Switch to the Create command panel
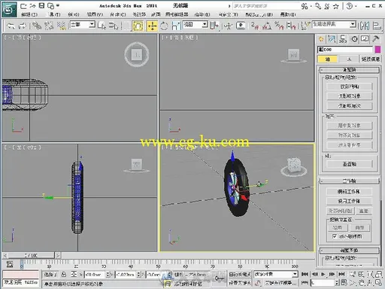 (321, 39)
